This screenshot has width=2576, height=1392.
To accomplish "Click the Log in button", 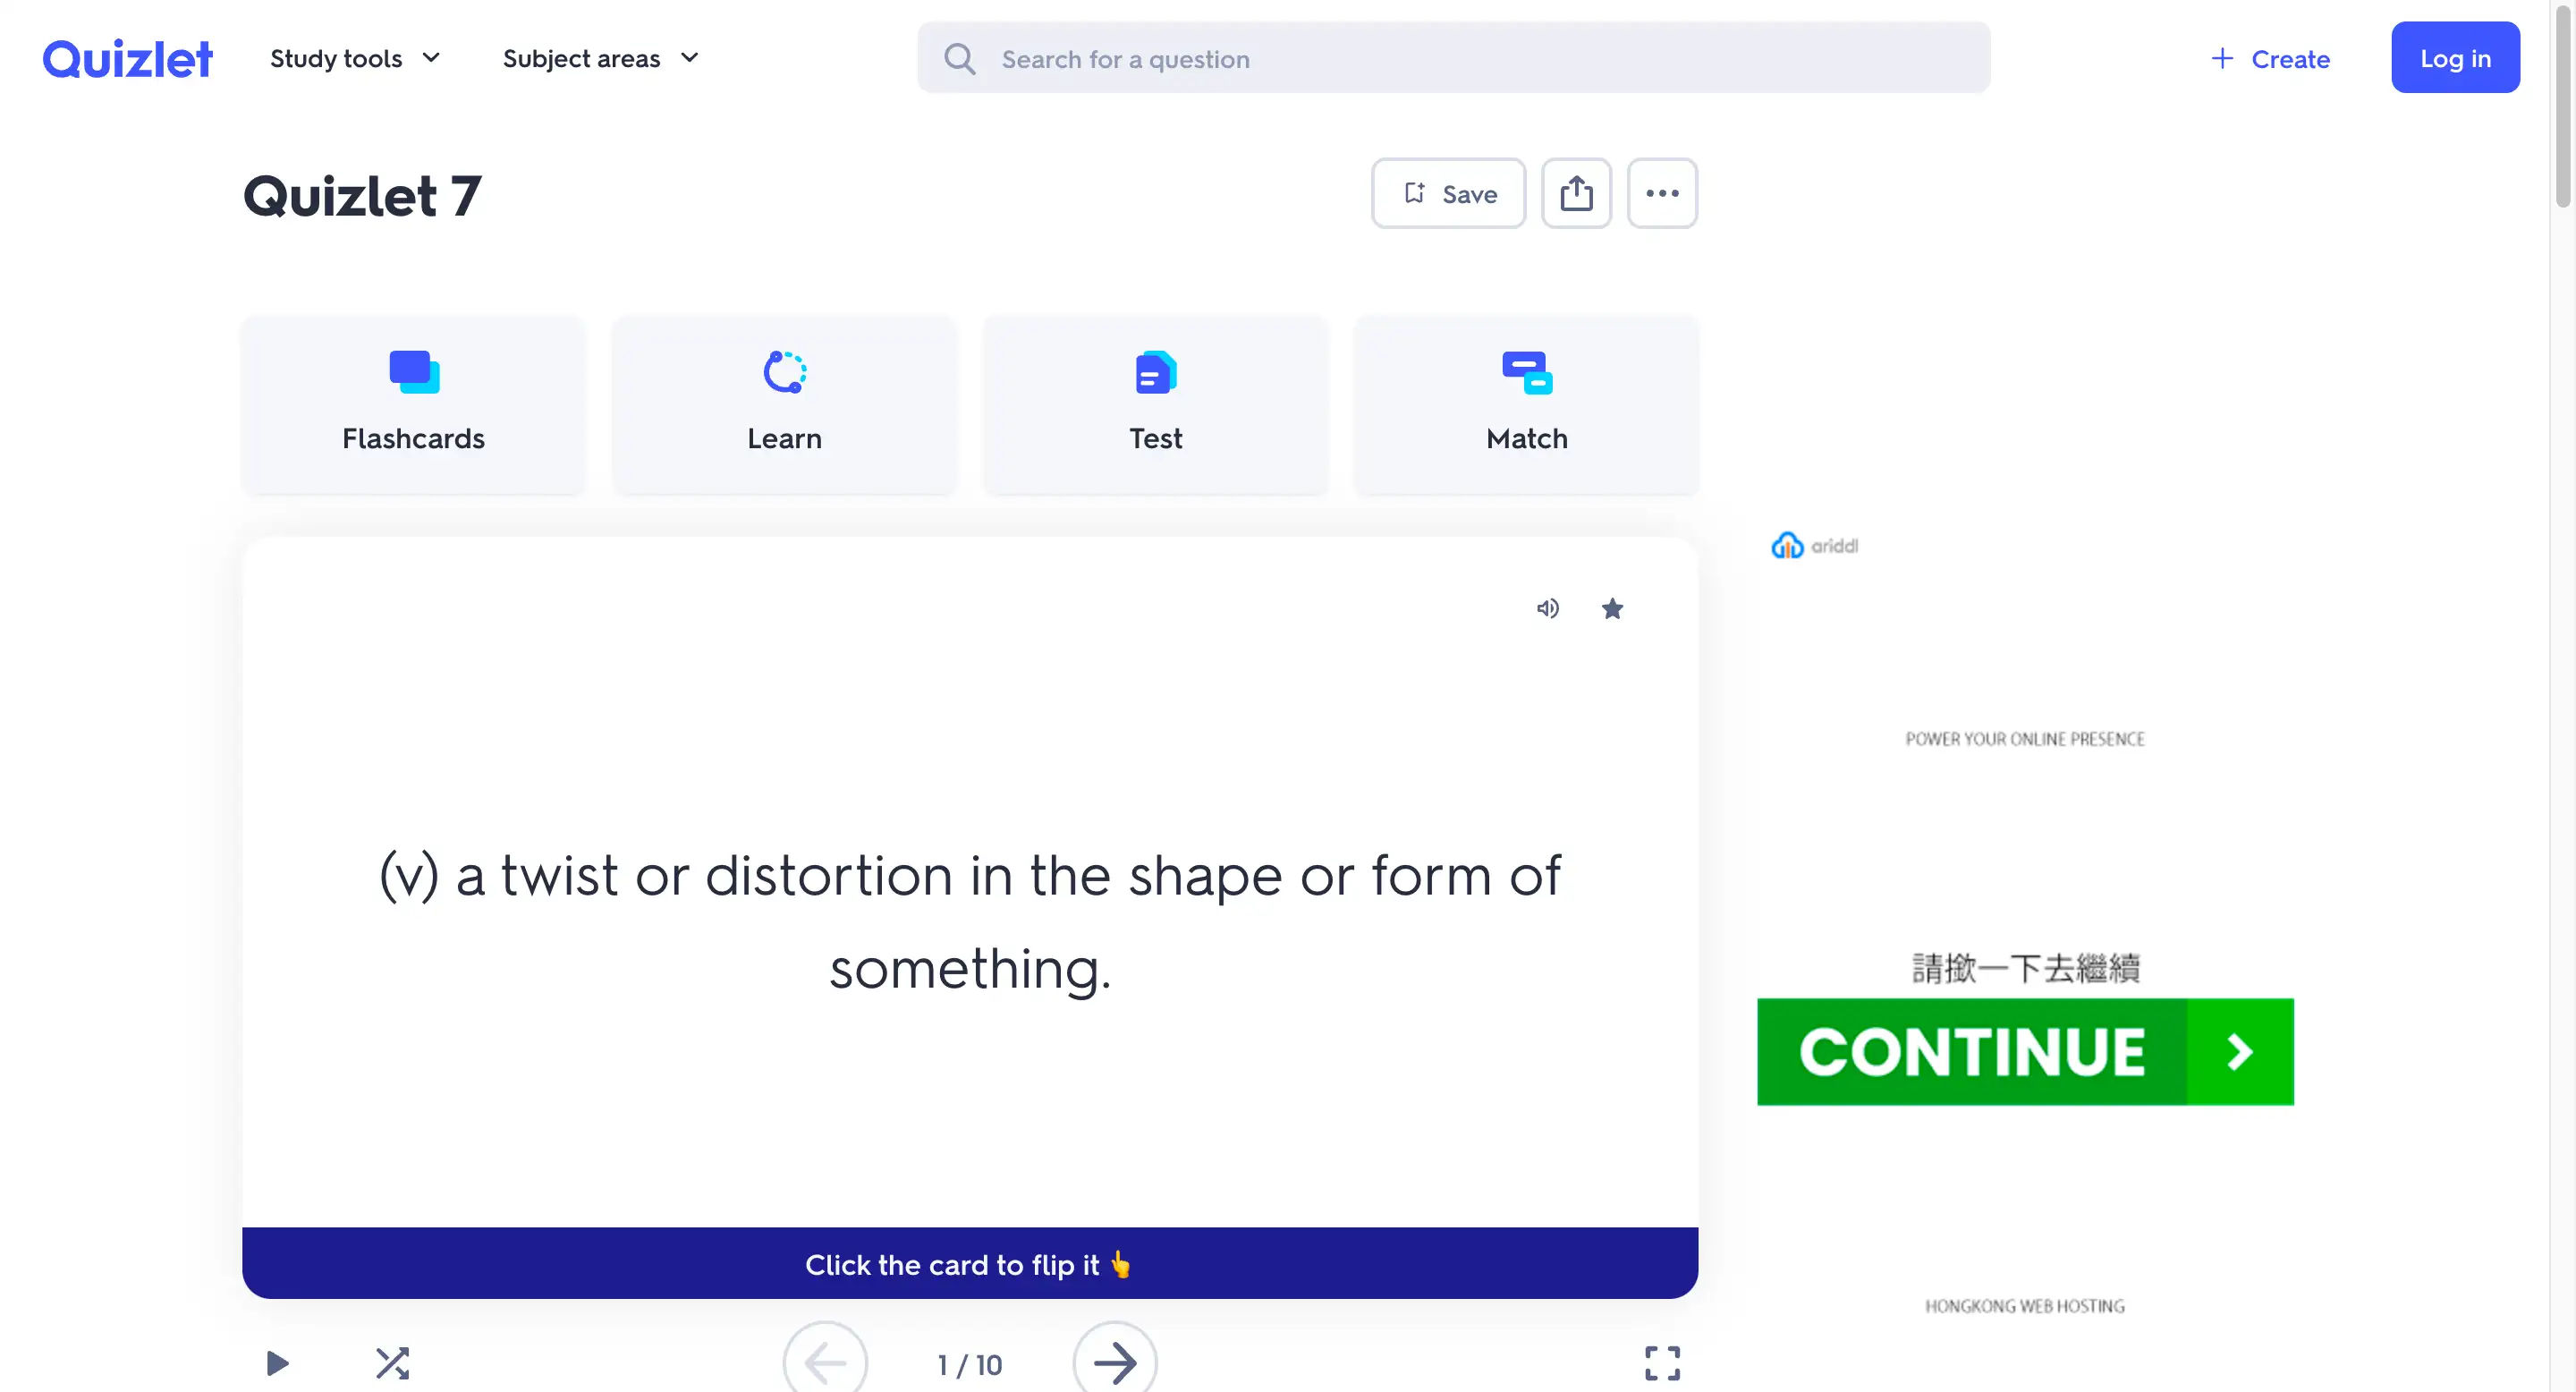I will pyautogui.click(x=2456, y=58).
